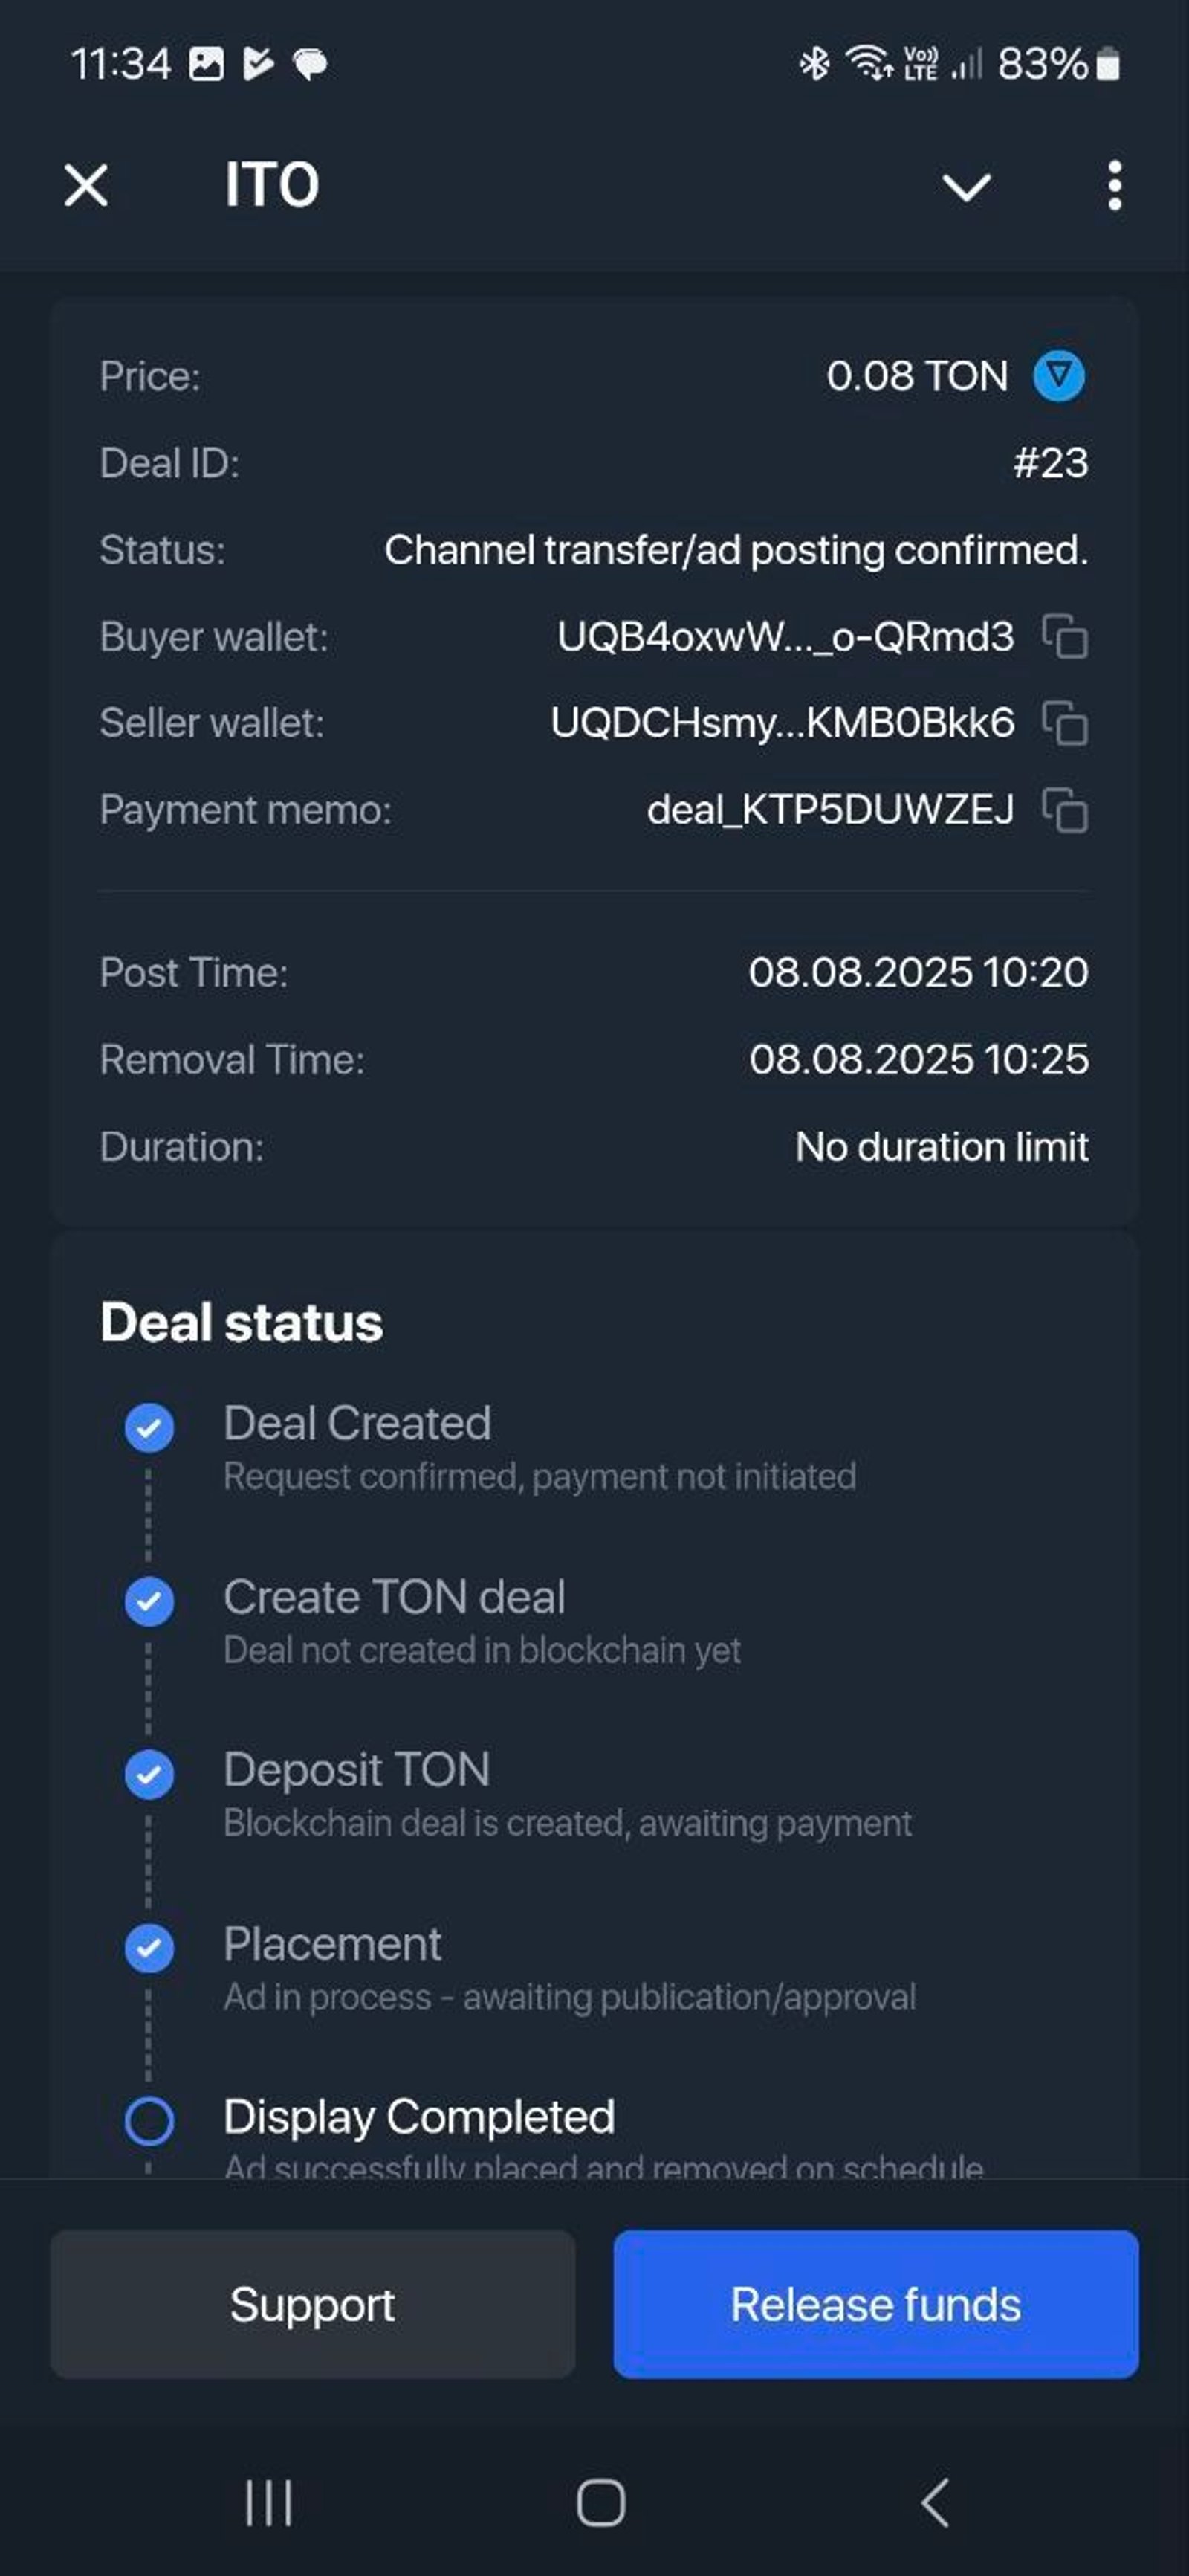
Task: Copy the buyer wallet address
Action: pyautogui.click(x=1065, y=637)
